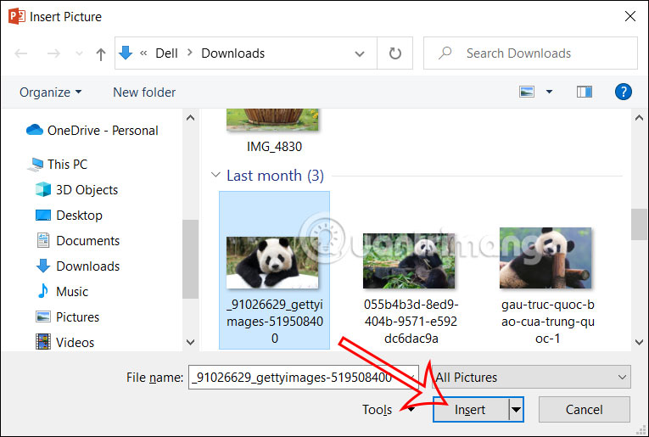Open the Organize menu
The width and height of the screenshot is (649, 437).
tap(51, 92)
